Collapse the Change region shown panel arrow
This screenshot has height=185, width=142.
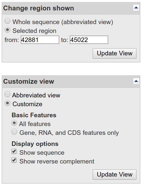(x=136, y=8)
